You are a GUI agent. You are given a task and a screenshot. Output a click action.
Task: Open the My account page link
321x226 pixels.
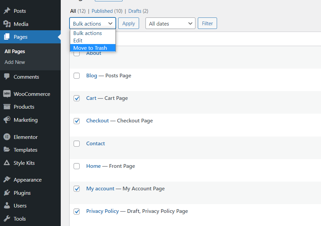[100, 189]
